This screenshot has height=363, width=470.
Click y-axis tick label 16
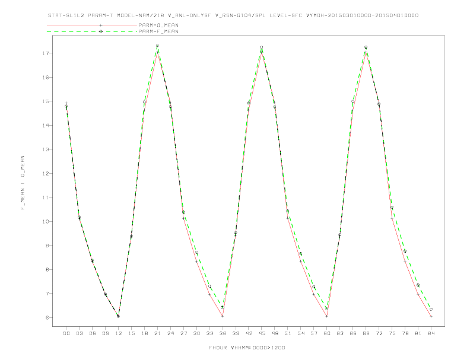pos(46,77)
